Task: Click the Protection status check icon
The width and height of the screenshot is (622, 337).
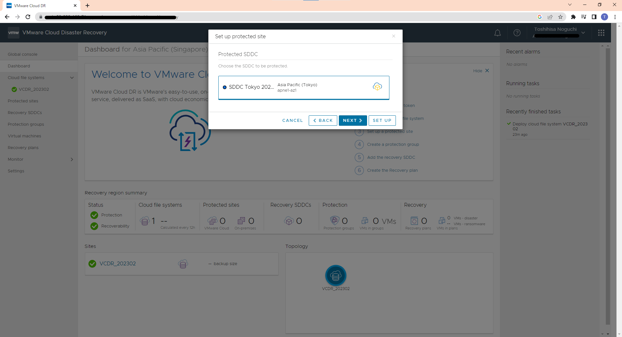Action: [x=94, y=215]
